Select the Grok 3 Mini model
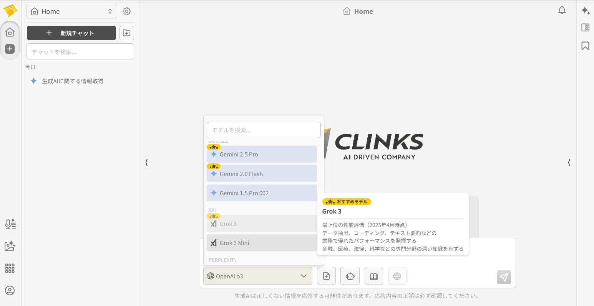 pos(262,243)
